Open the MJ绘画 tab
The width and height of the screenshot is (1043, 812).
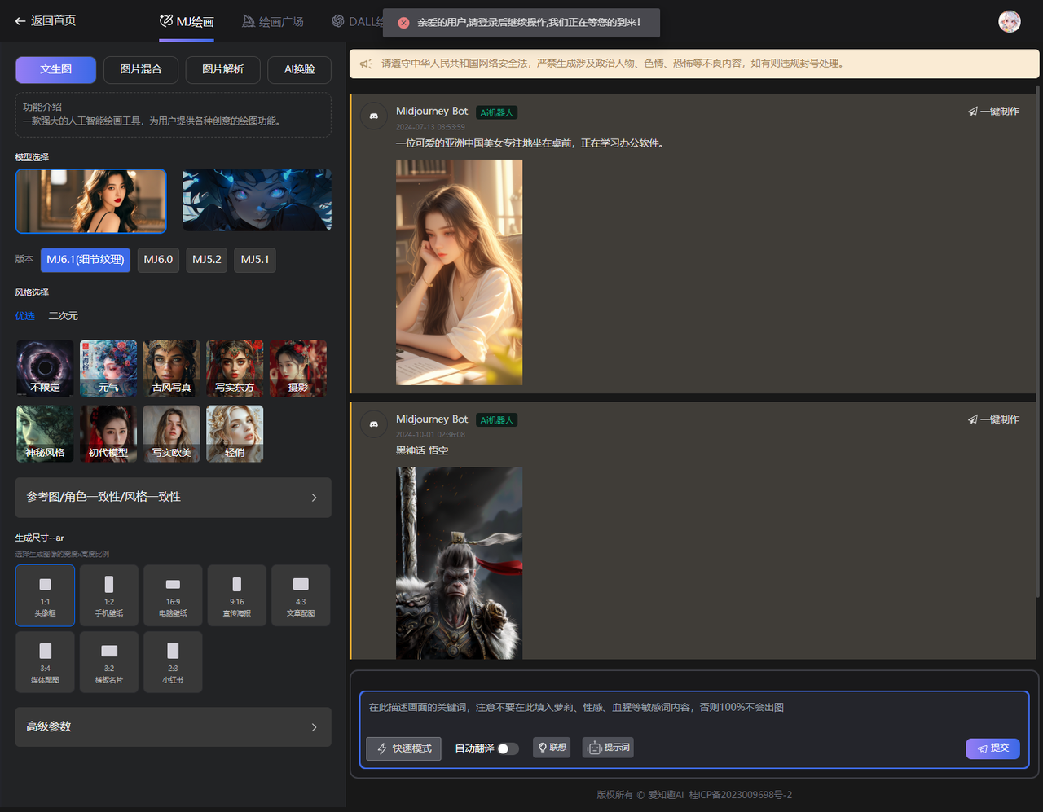pos(187,21)
